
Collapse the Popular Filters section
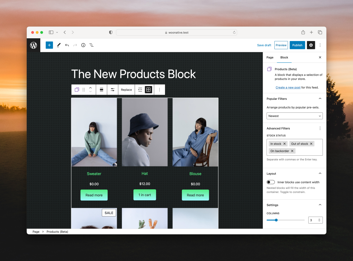[x=320, y=99]
